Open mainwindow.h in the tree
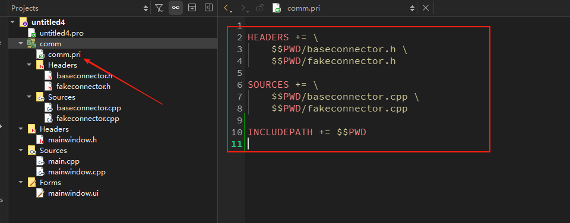Image resolution: width=570 pixels, height=223 pixels. 72,140
